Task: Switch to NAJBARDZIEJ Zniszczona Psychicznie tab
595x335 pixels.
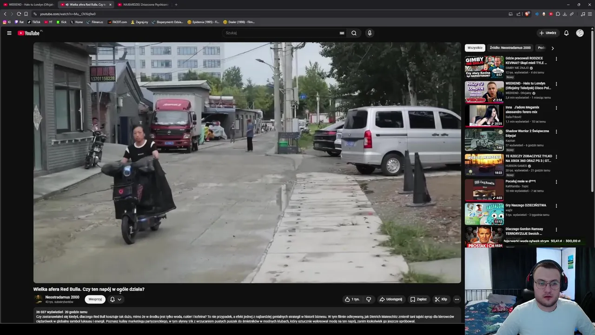Action: [x=143, y=5]
